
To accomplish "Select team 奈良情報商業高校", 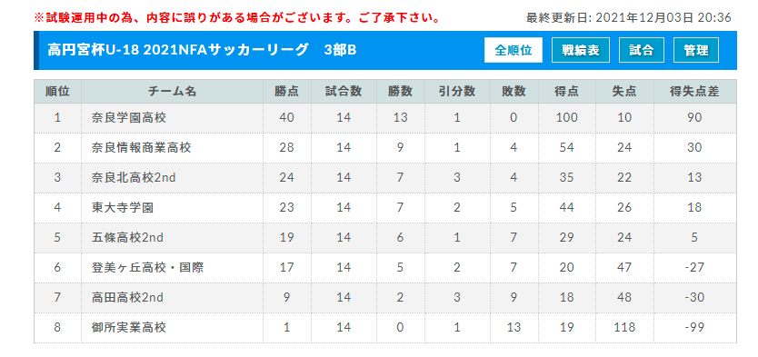I will coord(141,148).
